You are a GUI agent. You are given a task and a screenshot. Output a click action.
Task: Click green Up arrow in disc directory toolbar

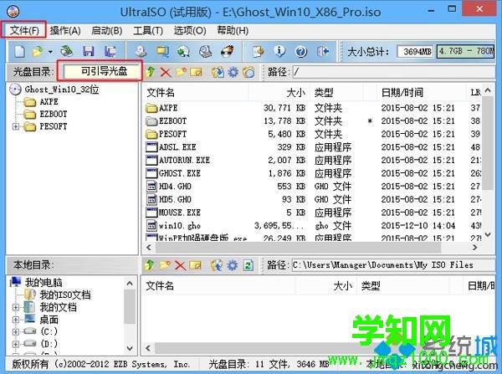[150, 72]
